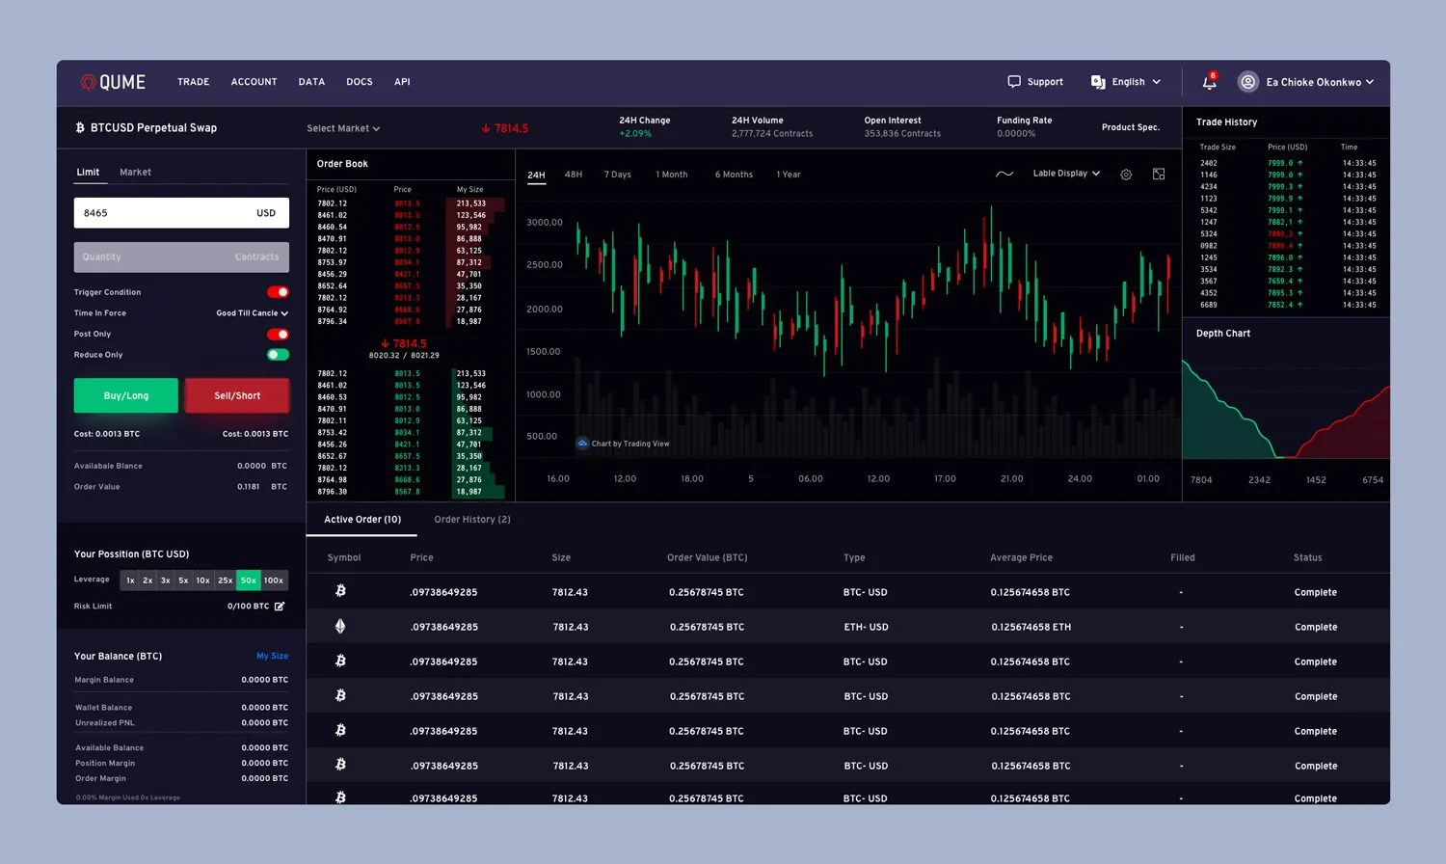Open the Select Market dropdown
This screenshot has width=1446, height=864.
tap(343, 128)
